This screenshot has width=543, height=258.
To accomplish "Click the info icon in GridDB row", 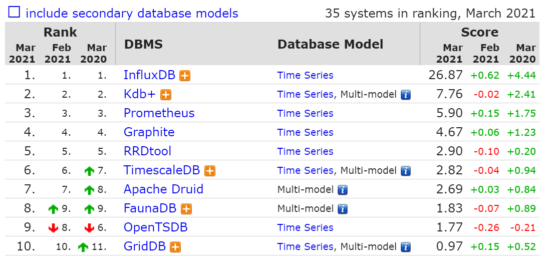I will pyautogui.click(x=406, y=247).
